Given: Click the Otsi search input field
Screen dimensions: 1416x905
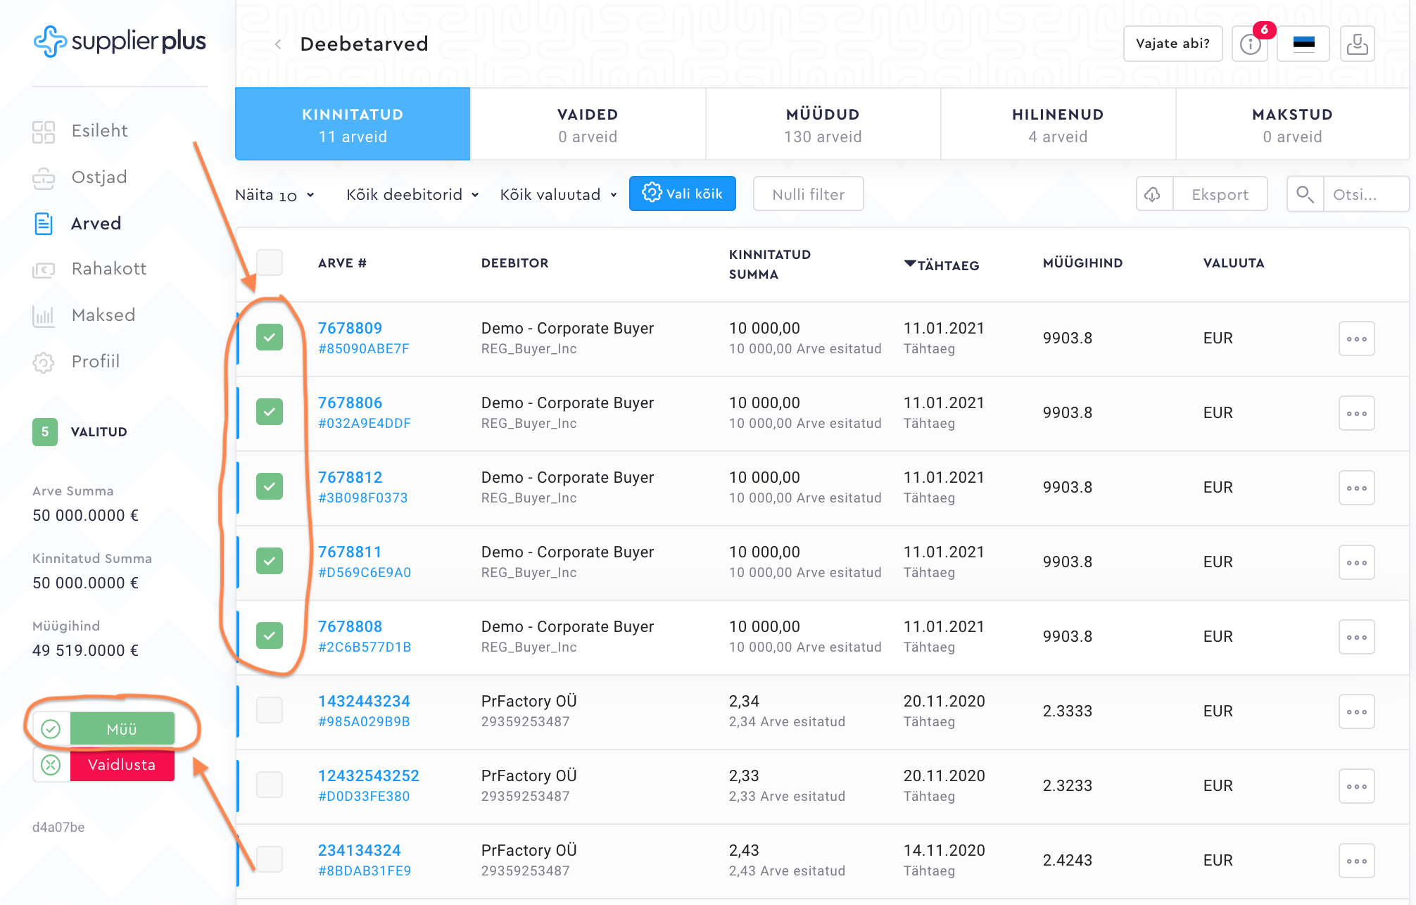Looking at the screenshot, I should (1364, 194).
